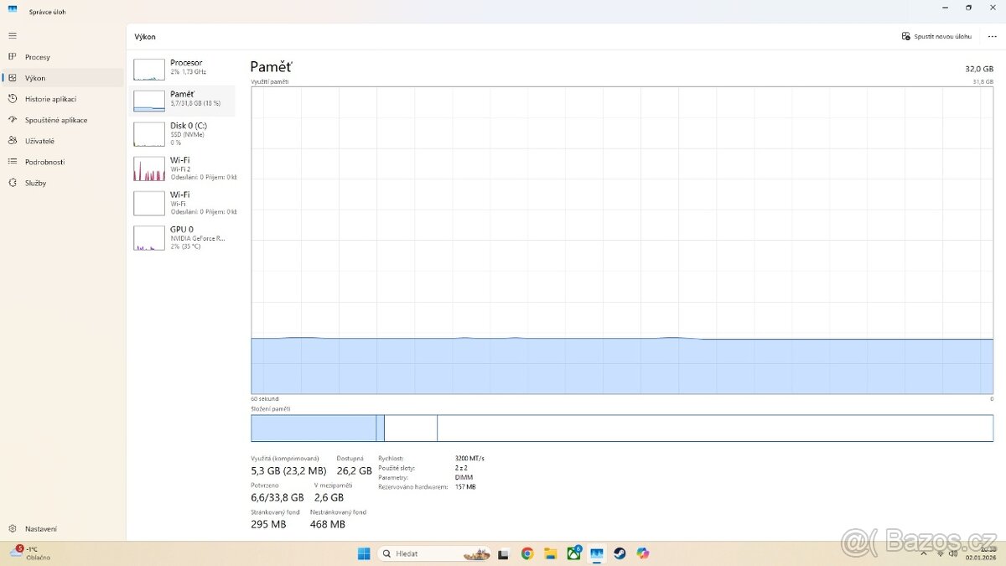1006x566 pixels.
Task: Click the weather widget showing -1°C Oblačno
Action: pyautogui.click(x=29, y=553)
